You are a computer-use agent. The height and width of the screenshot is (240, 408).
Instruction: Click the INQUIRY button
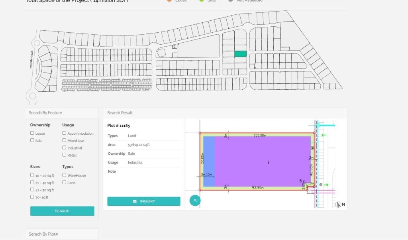tap(143, 201)
